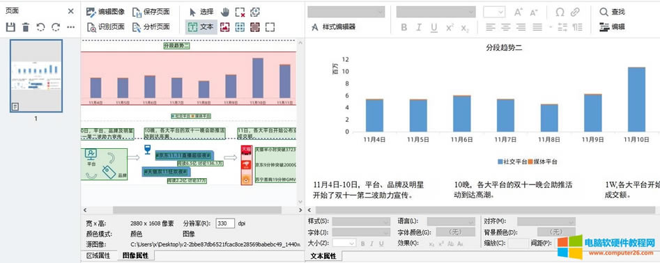Toggle bold formatting in the top toolbar
Image resolution: width=660 pixels, height=263 pixels.
tap(404, 27)
